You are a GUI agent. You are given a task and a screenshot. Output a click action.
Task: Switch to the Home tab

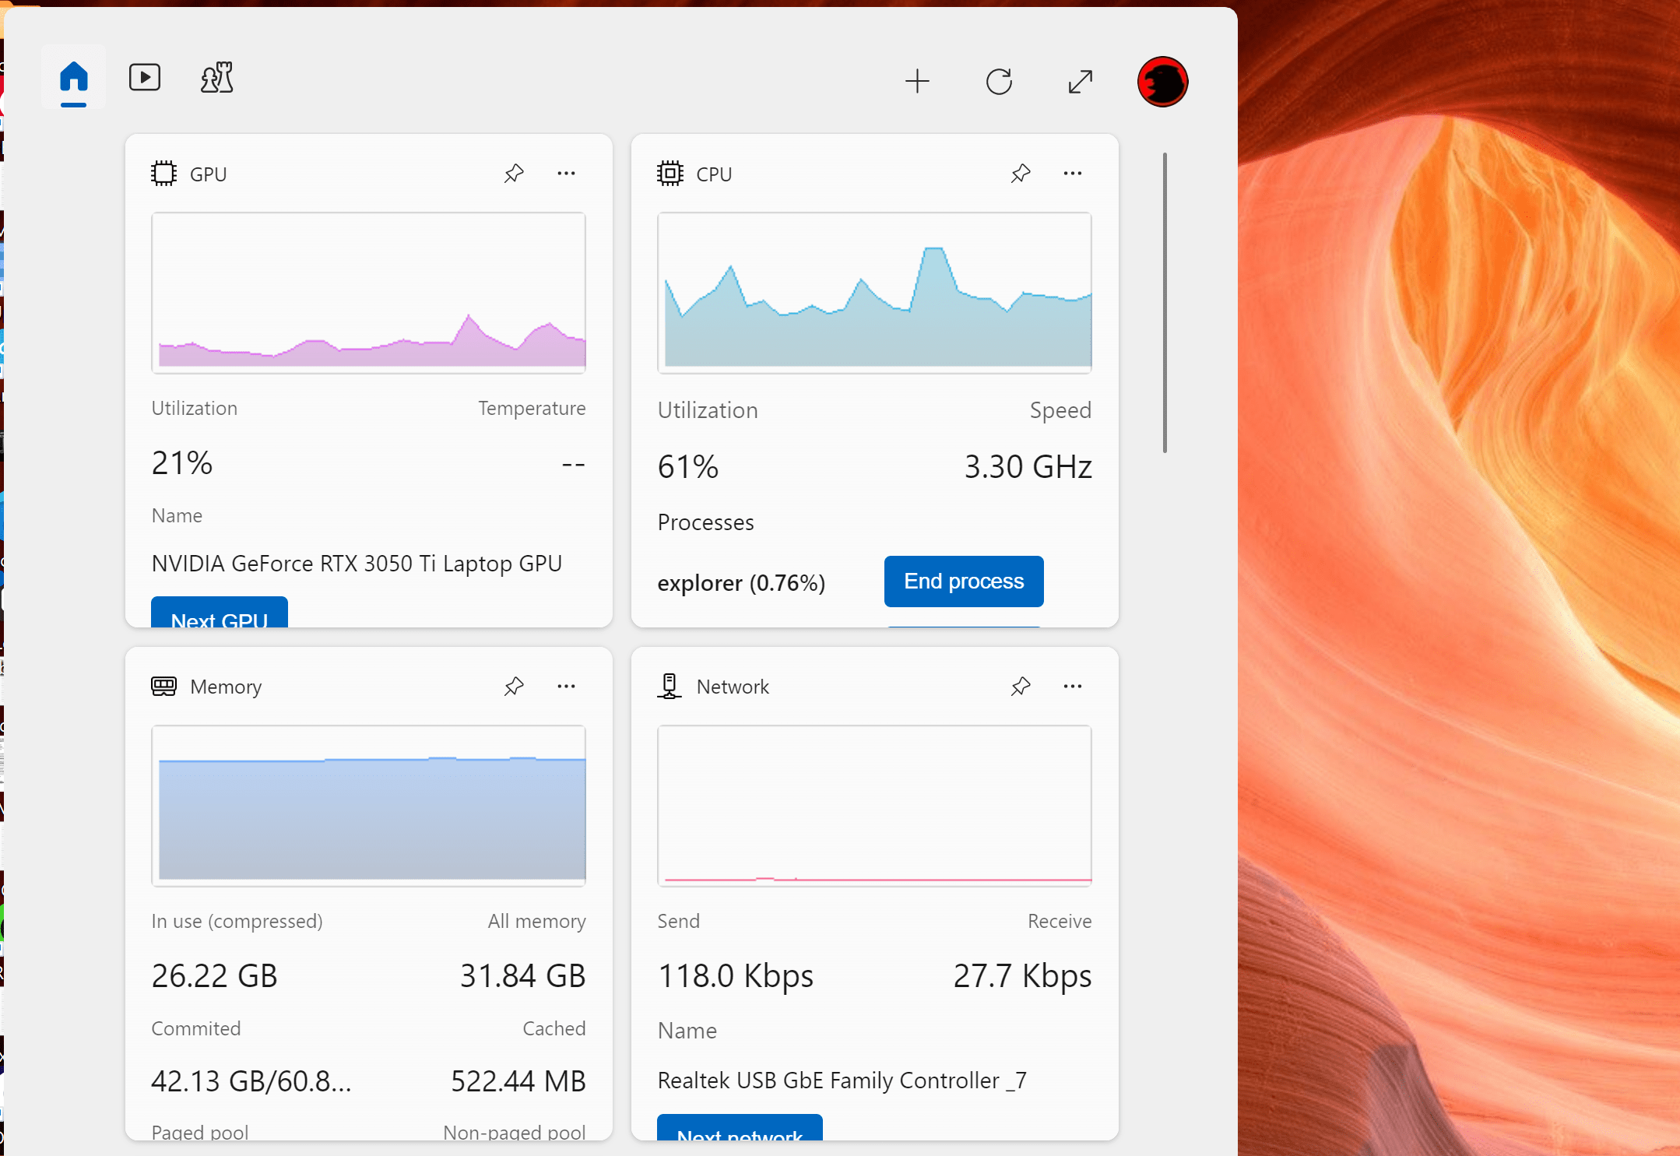(73, 77)
